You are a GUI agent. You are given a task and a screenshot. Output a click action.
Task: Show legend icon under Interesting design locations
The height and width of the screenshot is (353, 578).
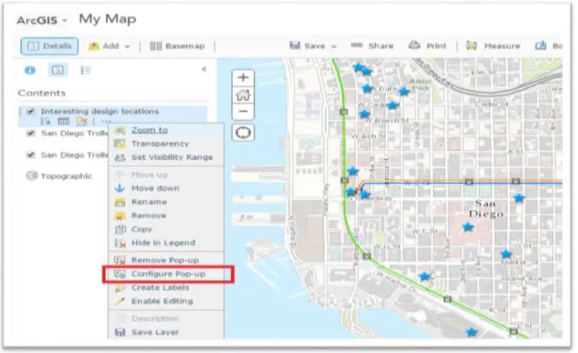[x=46, y=121]
